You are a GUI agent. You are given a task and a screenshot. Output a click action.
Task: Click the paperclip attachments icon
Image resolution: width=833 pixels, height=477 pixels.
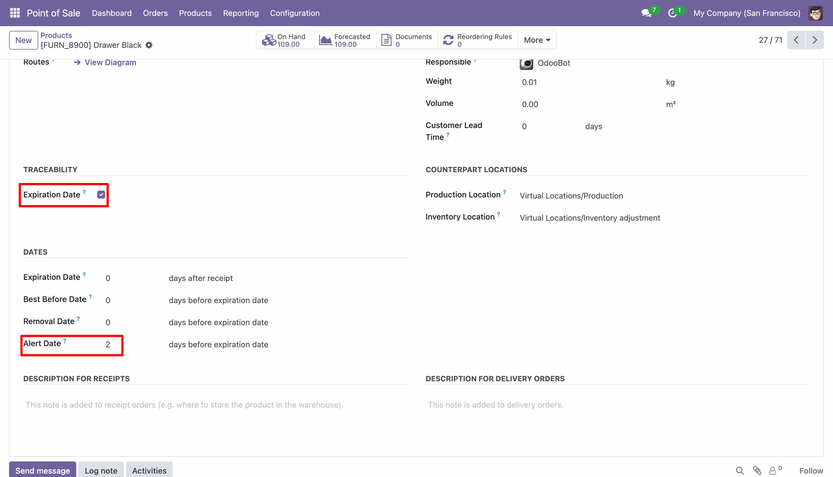[757, 470]
